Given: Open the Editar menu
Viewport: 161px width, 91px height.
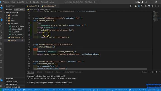Looking at the screenshot, I should click(13, 2).
